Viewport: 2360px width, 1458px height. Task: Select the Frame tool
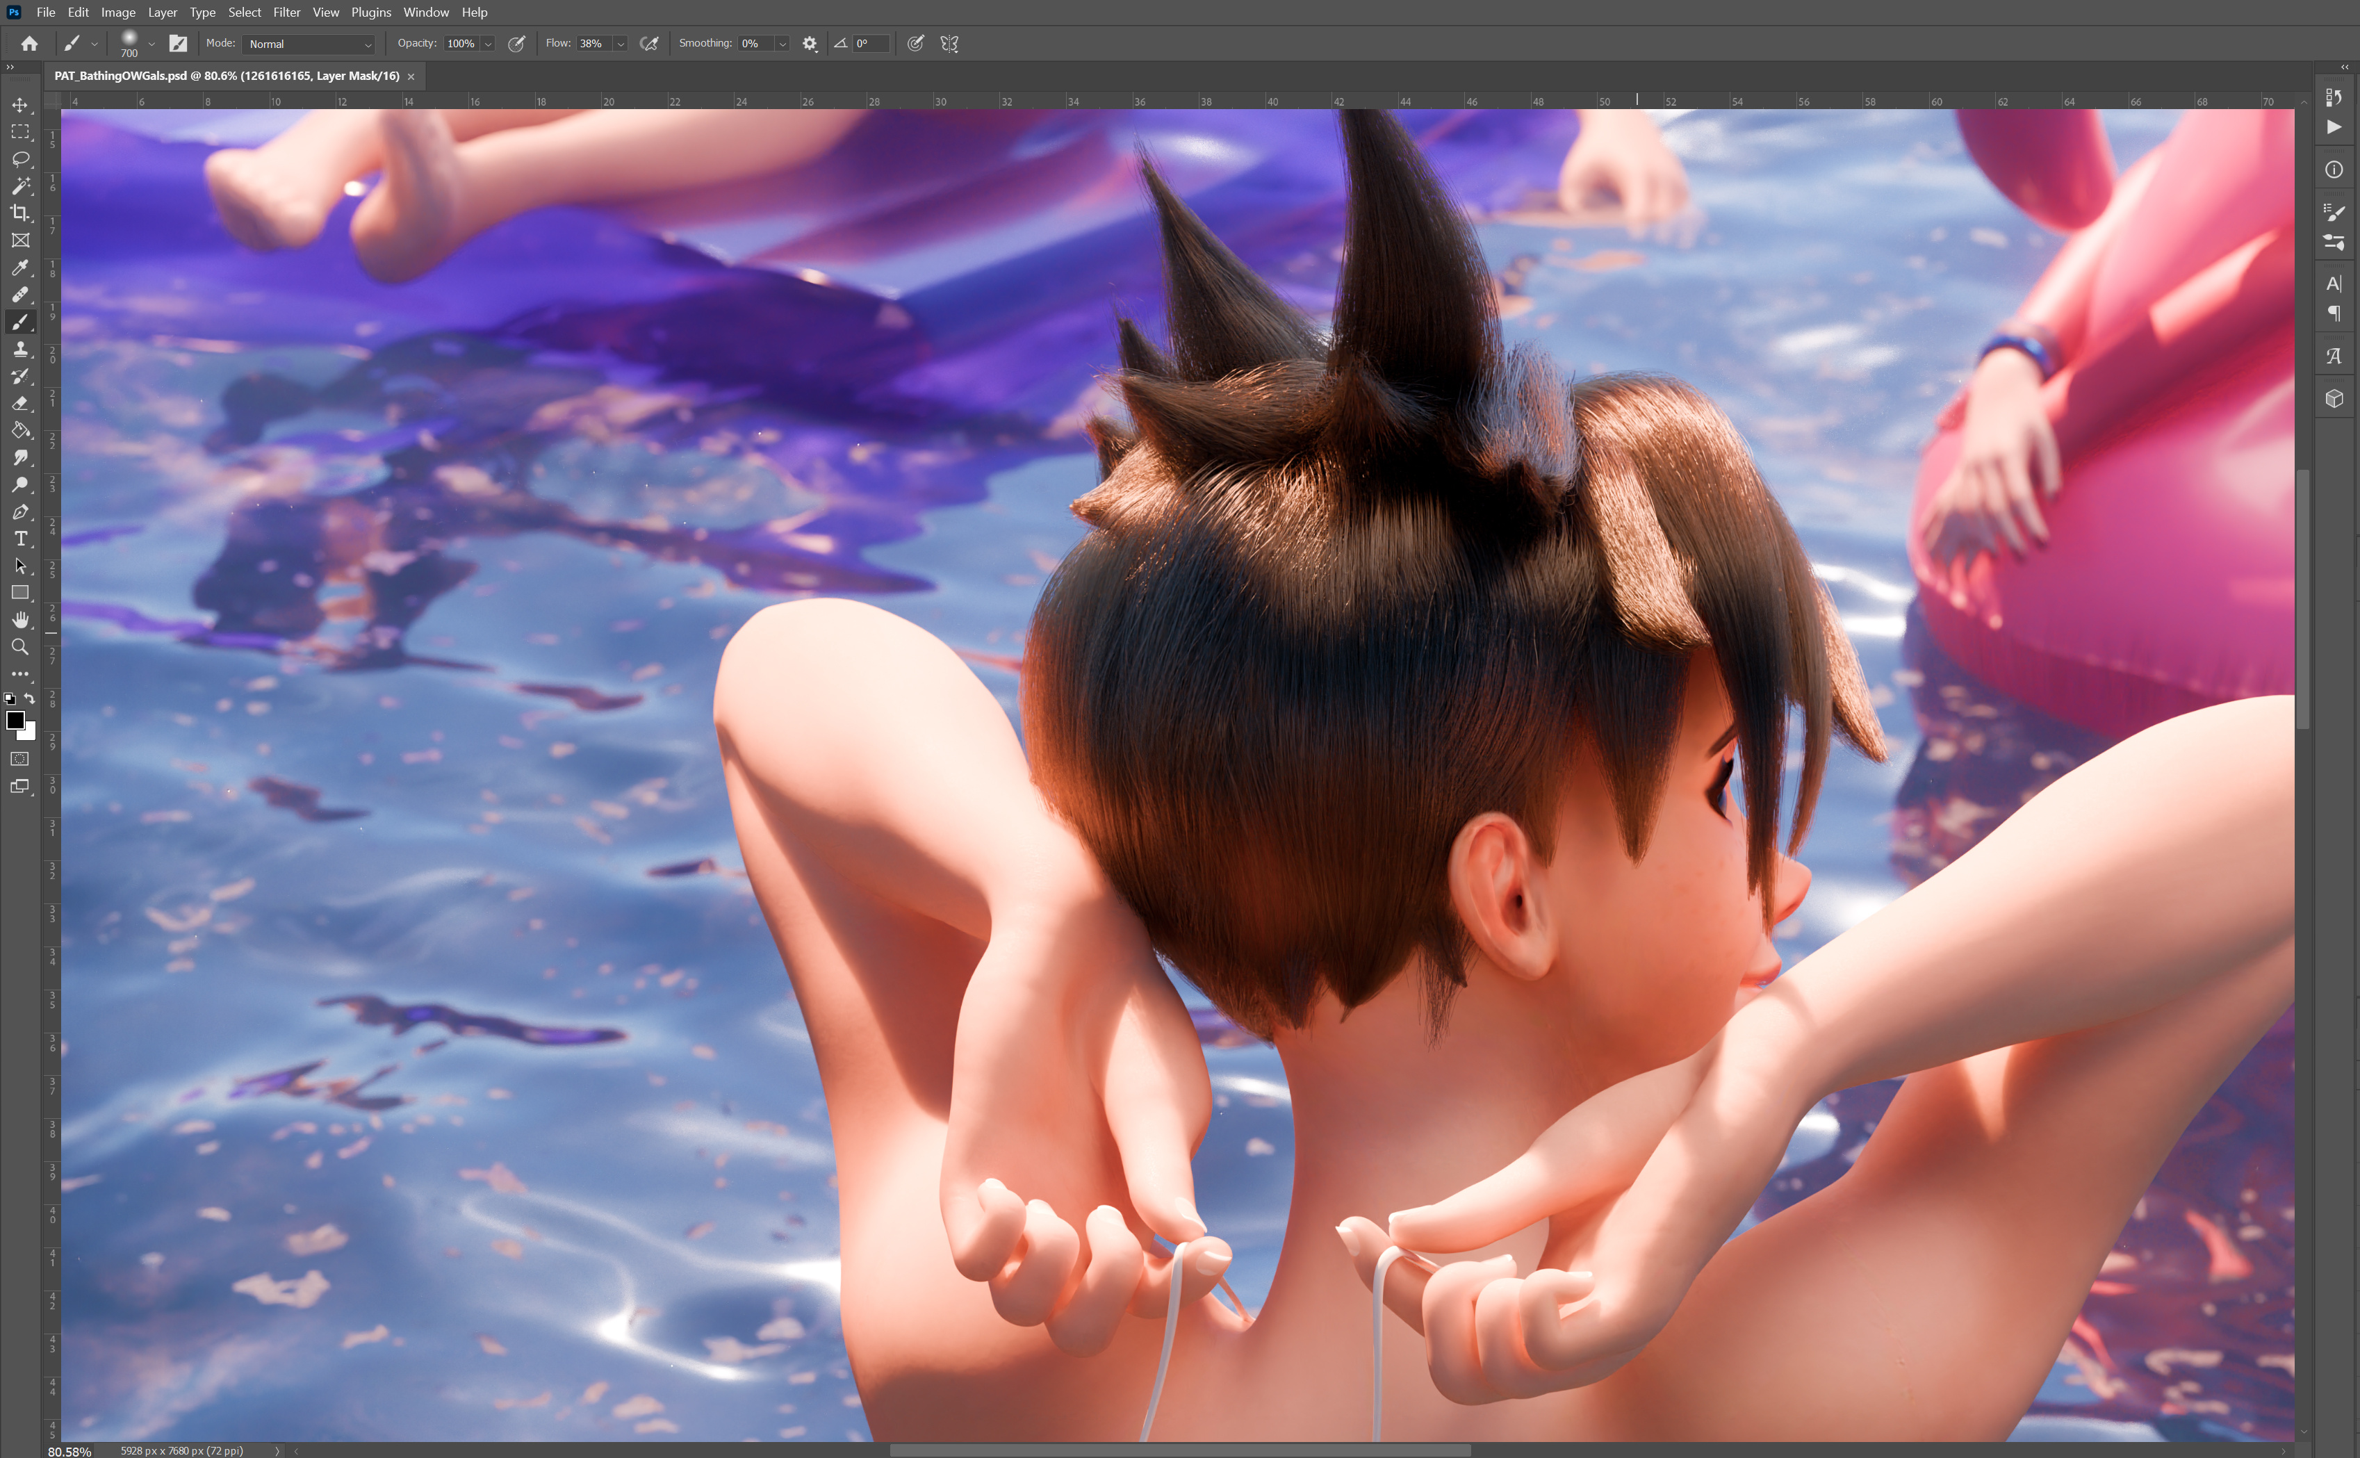click(x=20, y=240)
